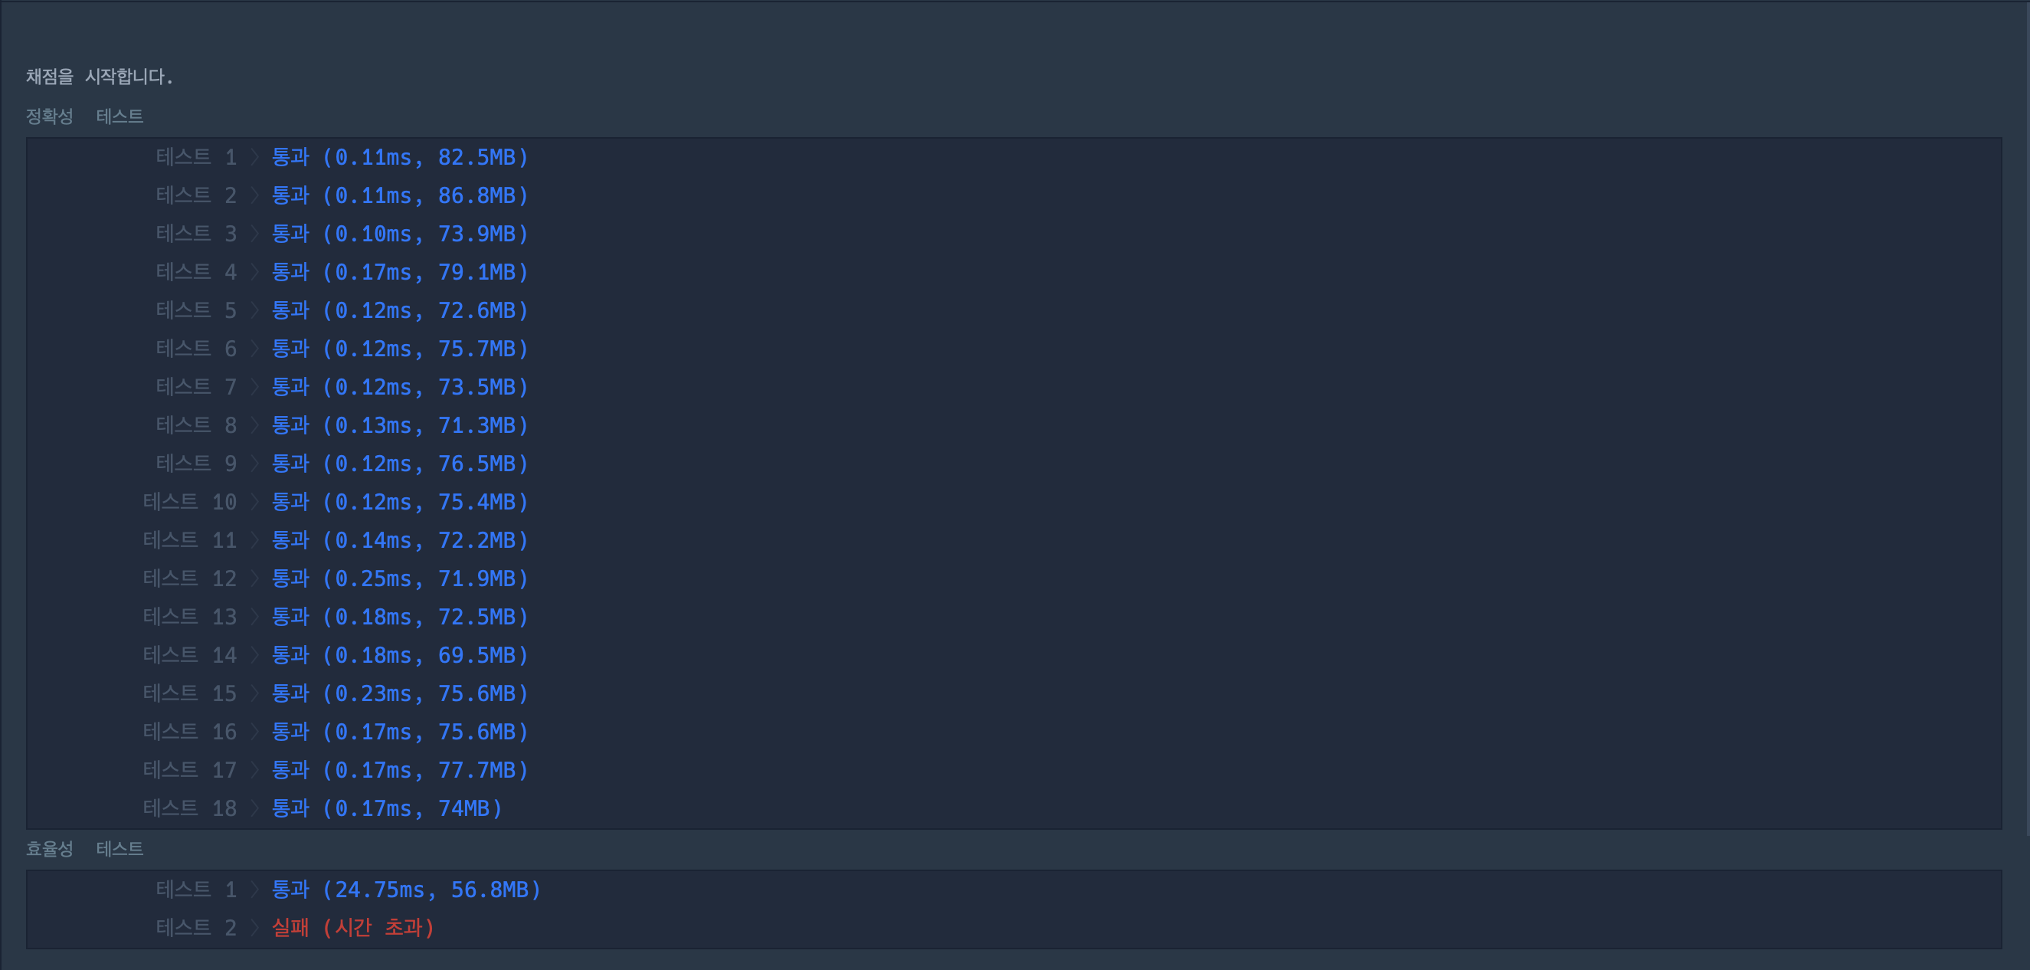Viewport: 2030px width, 970px height.
Task: Click the chevron beside 테스트 15
Action: pyautogui.click(x=254, y=693)
